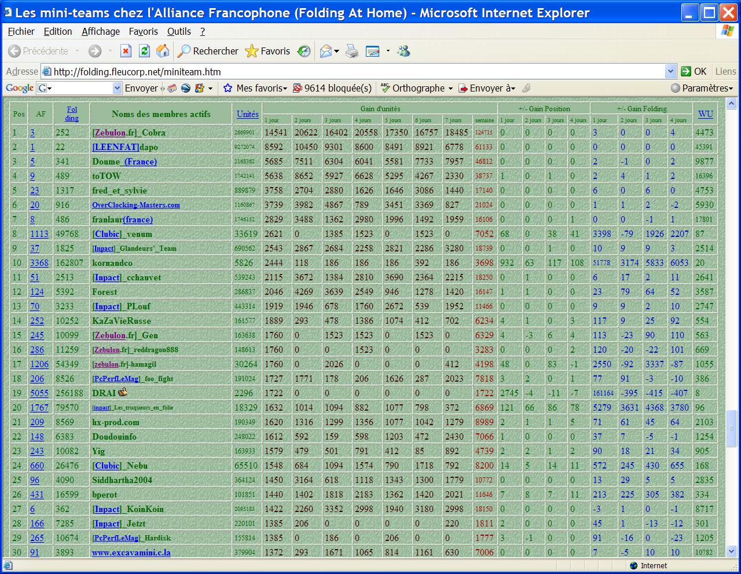Image resolution: width=741 pixels, height=574 pixels.
Task: Expand the address bar dropdown arrow
Action: (670, 72)
